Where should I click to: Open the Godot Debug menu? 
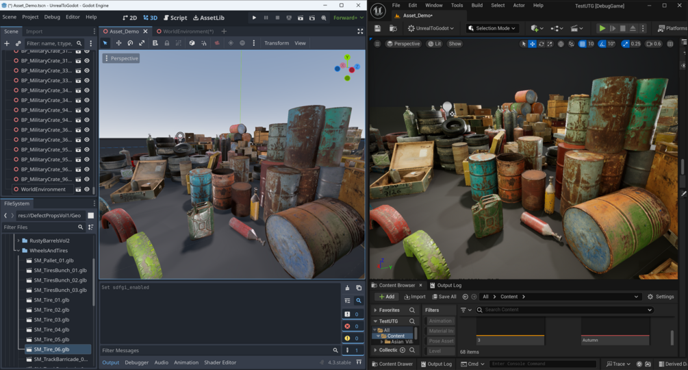coord(52,16)
